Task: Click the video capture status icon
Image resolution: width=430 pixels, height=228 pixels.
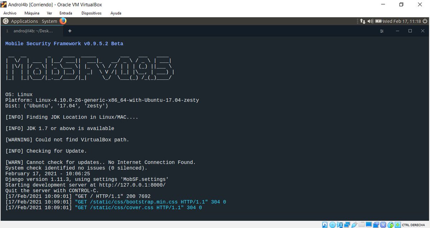Action: (376, 225)
